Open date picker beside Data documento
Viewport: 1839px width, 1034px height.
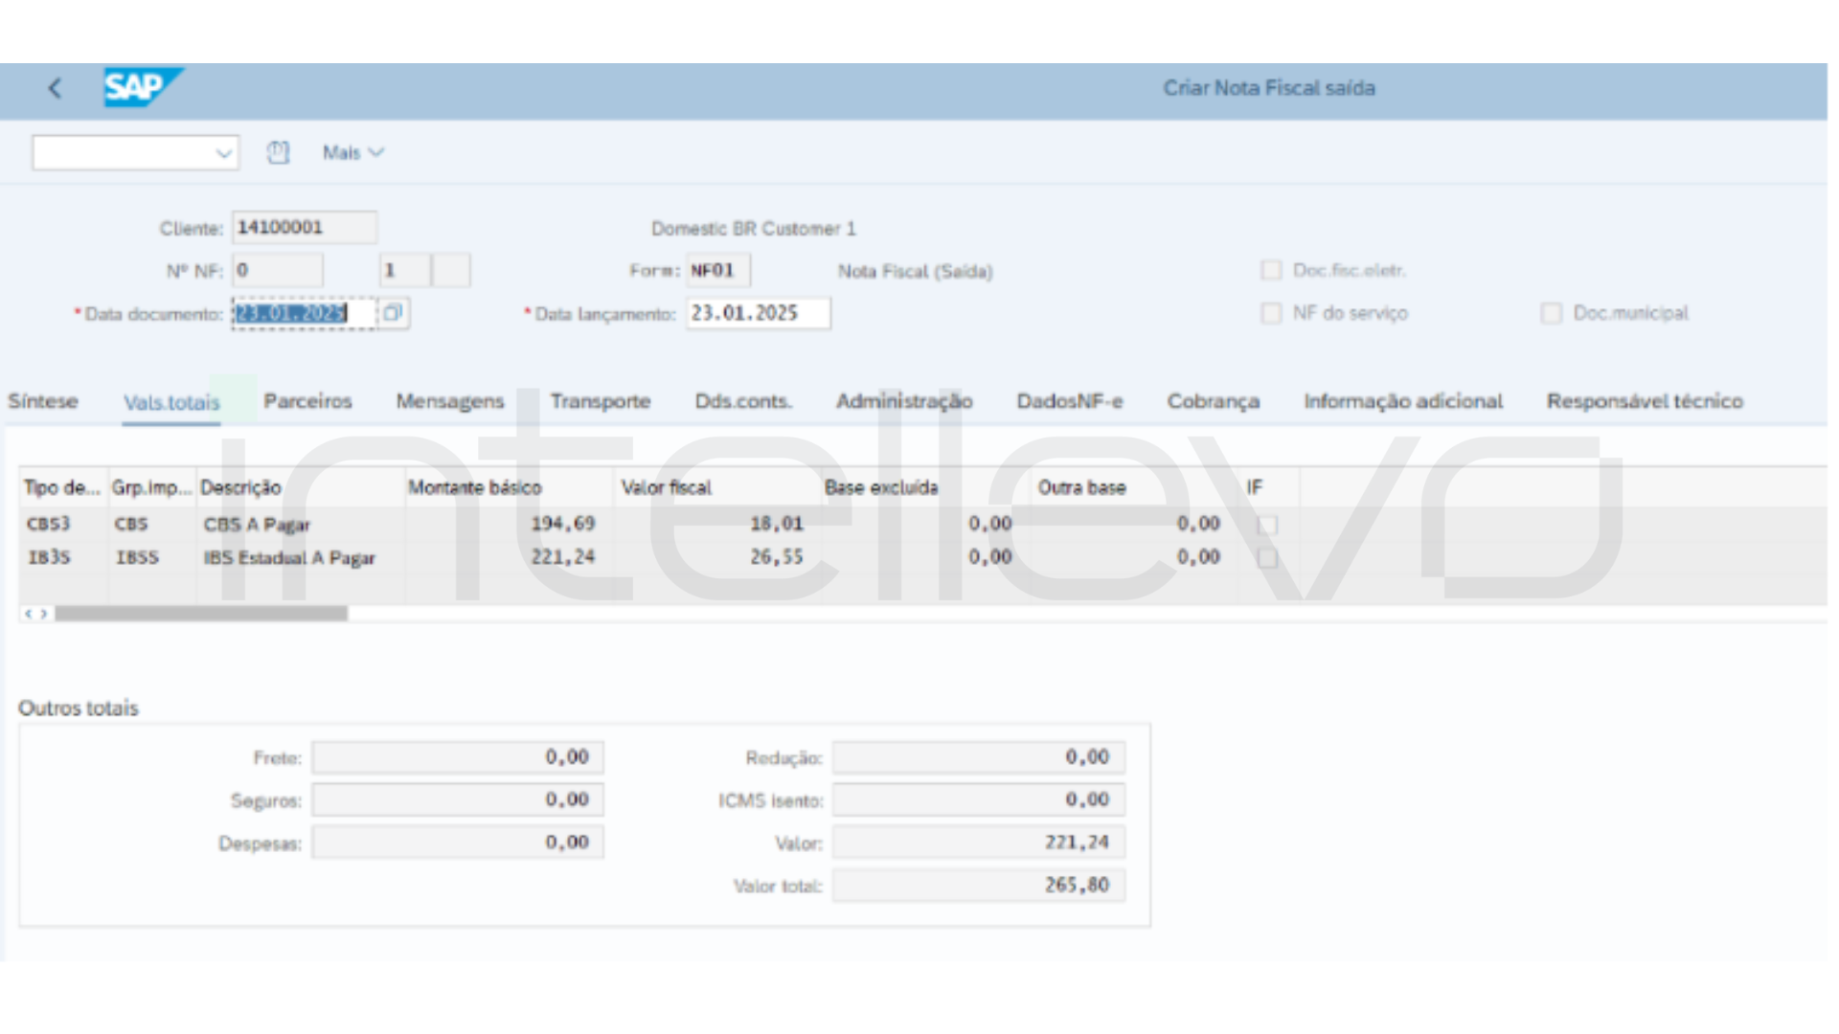pyautogui.click(x=393, y=313)
